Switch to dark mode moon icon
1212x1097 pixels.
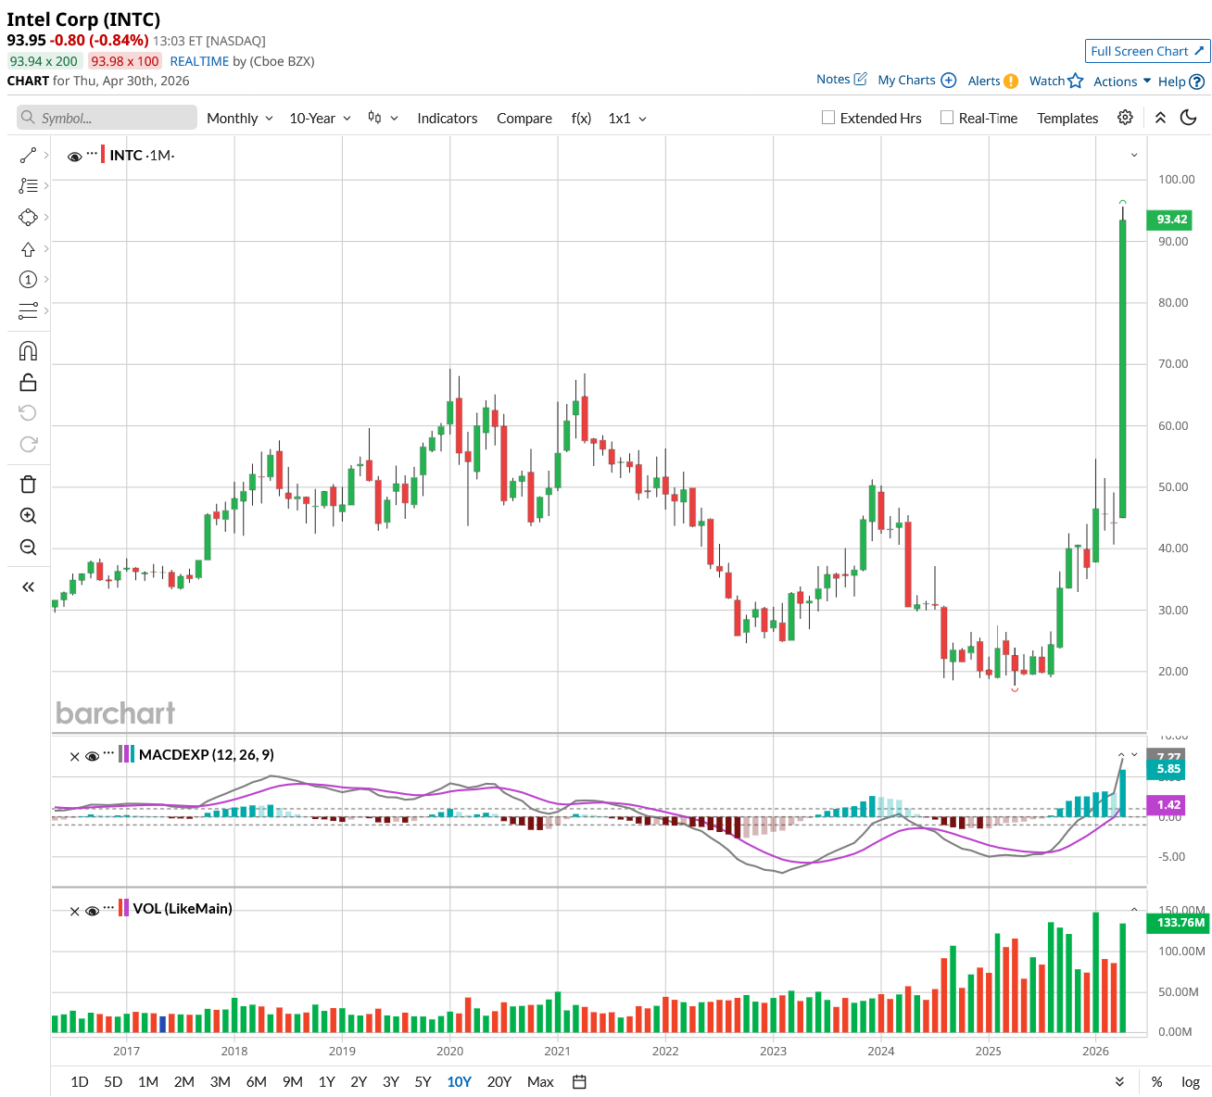point(1189,118)
